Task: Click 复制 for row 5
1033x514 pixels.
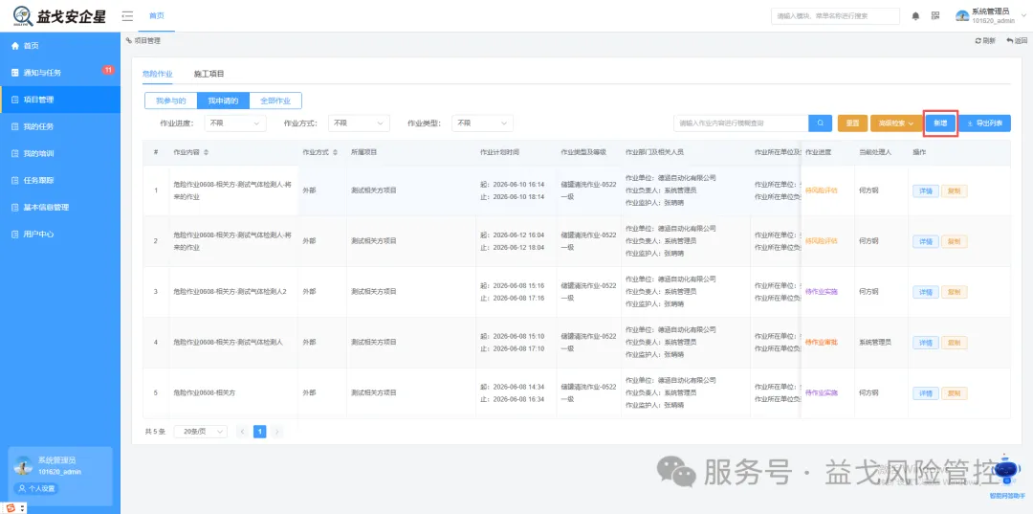Action: coord(954,393)
